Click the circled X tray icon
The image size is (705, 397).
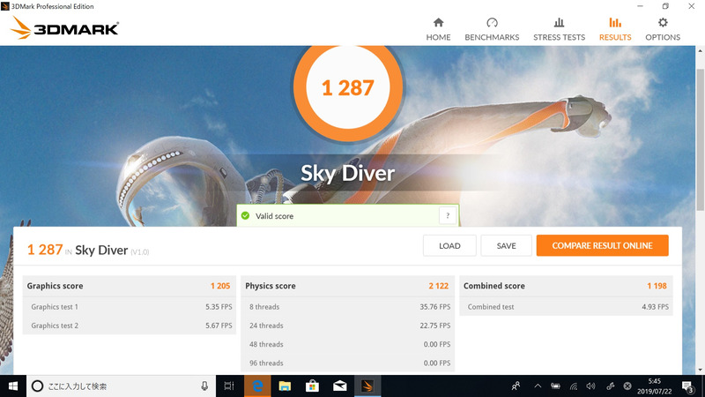[627, 386]
